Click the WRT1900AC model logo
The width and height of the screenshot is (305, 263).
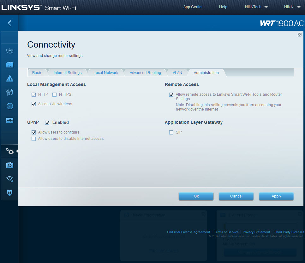282,23
